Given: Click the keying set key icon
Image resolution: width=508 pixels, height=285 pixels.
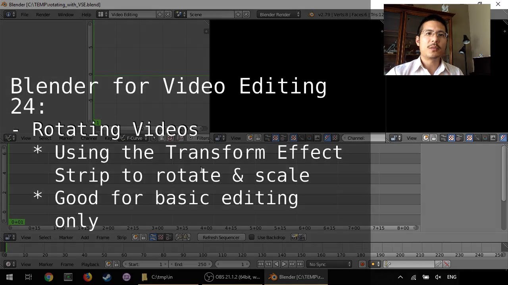Looking at the screenshot, I should pos(387,264).
